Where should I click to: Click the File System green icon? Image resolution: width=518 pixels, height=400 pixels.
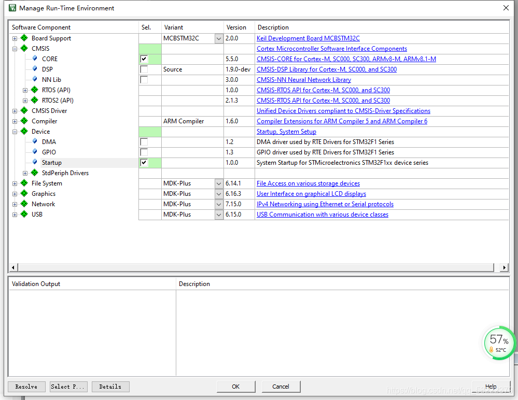point(24,183)
